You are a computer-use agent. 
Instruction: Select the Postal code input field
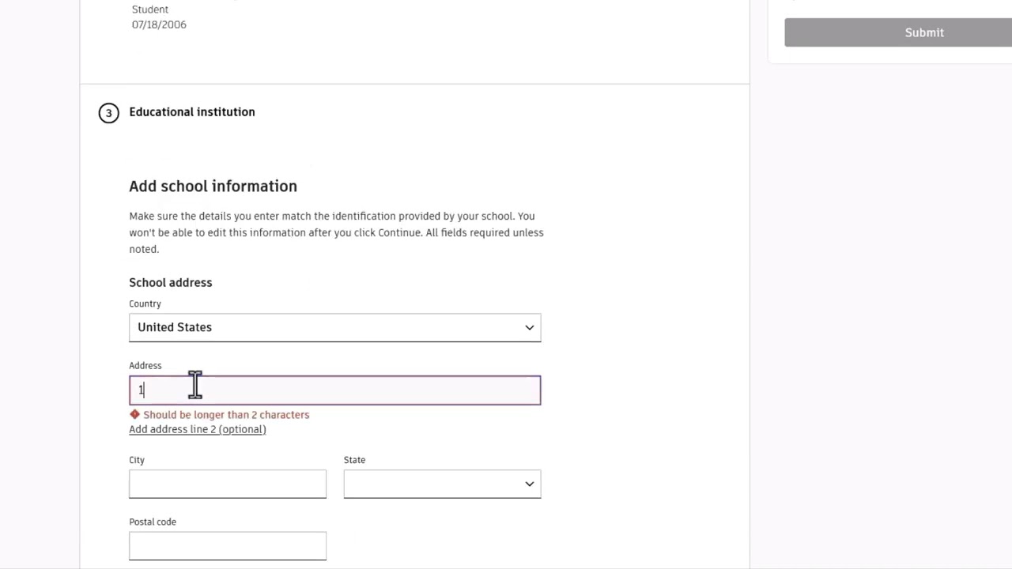(x=228, y=546)
